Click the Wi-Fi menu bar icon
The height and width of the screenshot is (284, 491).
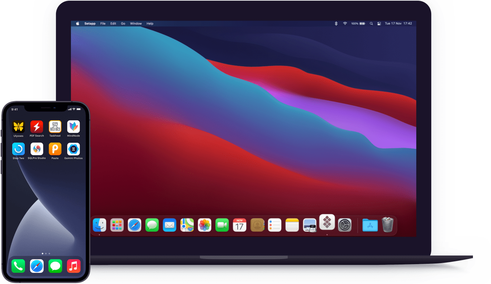pos(345,23)
